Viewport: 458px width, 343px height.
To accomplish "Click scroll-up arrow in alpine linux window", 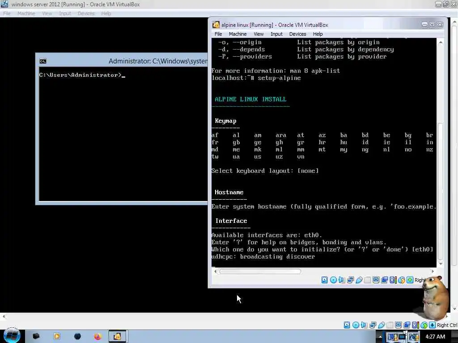I will pyautogui.click(x=441, y=42).
